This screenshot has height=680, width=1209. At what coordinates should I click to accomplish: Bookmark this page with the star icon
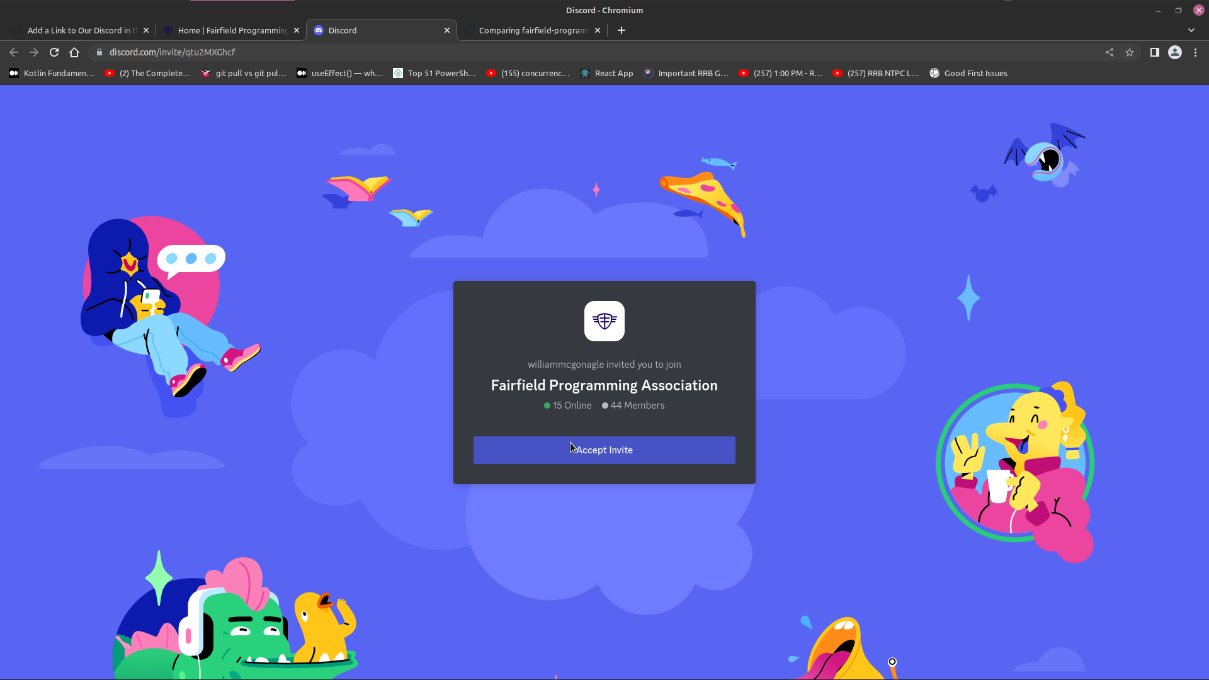1130,52
